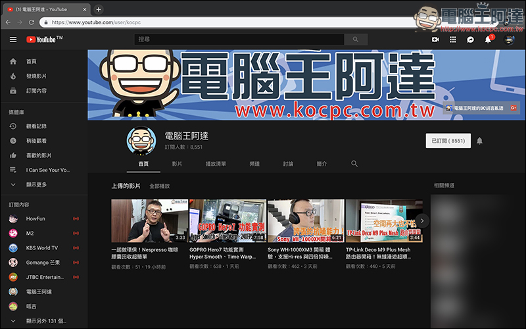Open the Nespresso 咖啡膠囊 video title
Viewport: 526px width, 329px height.
coord(145,253)
